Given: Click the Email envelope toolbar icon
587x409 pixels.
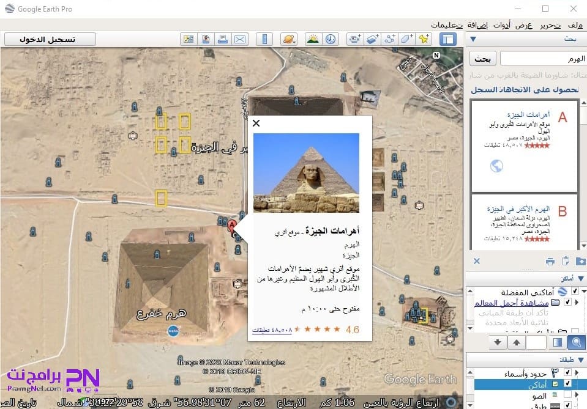Looking at the screenshot, I should [x=240, y=39].
